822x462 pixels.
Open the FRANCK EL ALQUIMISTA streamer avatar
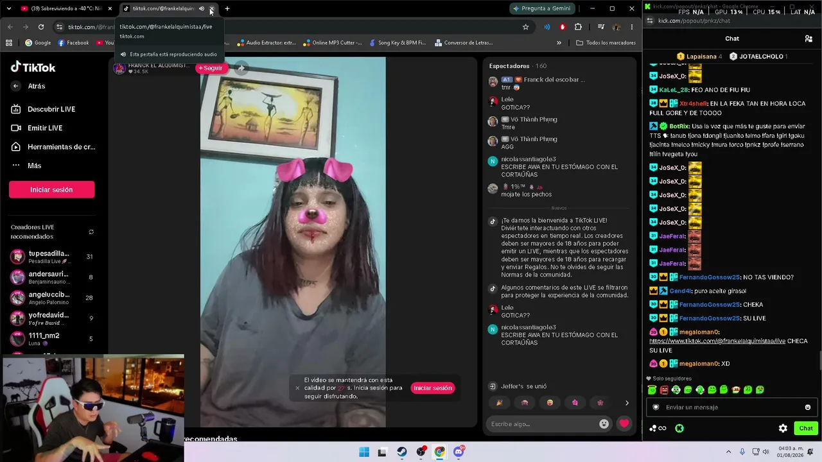[119, 69]
